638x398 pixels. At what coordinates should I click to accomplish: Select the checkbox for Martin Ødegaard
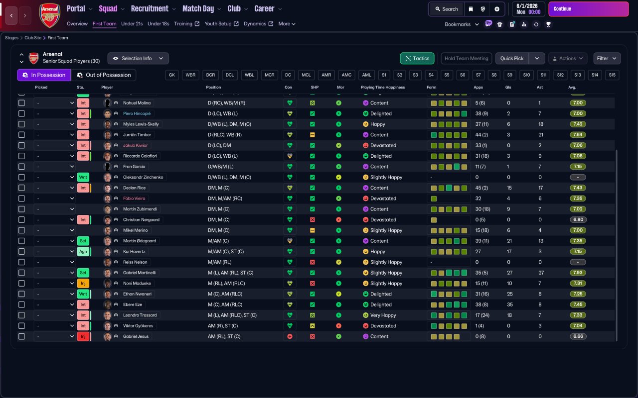pyautogui.click(x=21, y=241)
